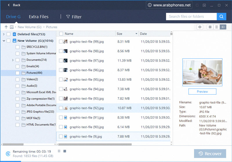Click image icon of graphic-test-file (91).jpg
This screenshot has width=232, height=162.
pyautogui.click(x=66, y=117)
